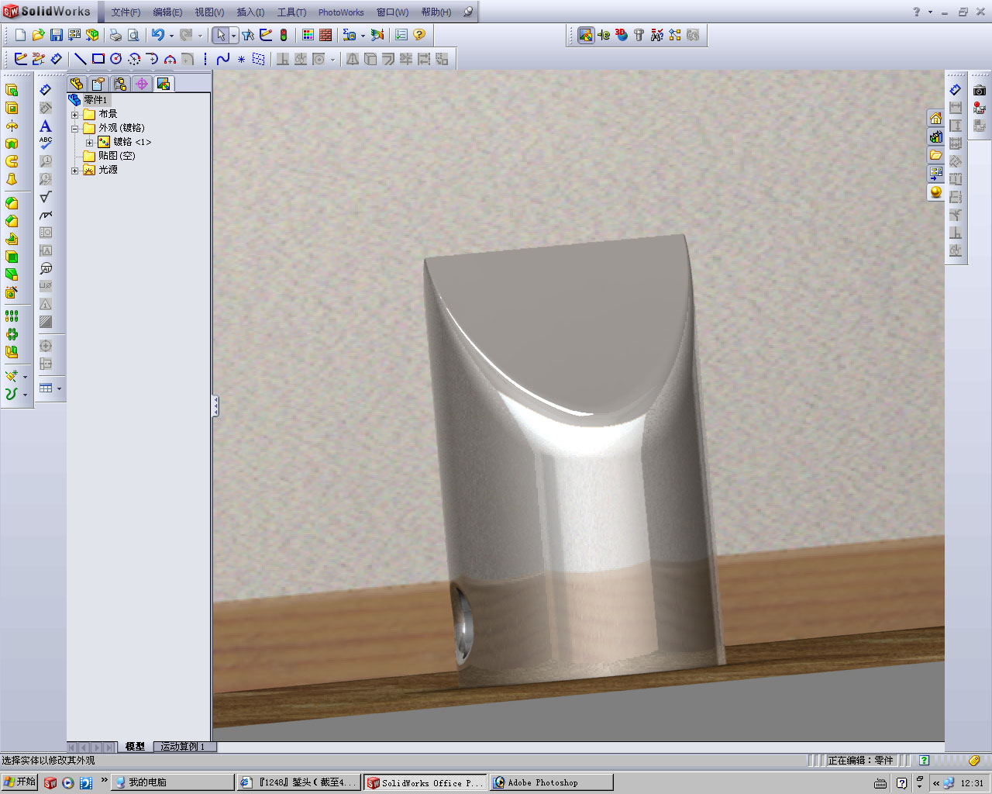Open the Design Library task pane tab
The height and width of the screenshot is (794, 992).
tap(936, 137)
